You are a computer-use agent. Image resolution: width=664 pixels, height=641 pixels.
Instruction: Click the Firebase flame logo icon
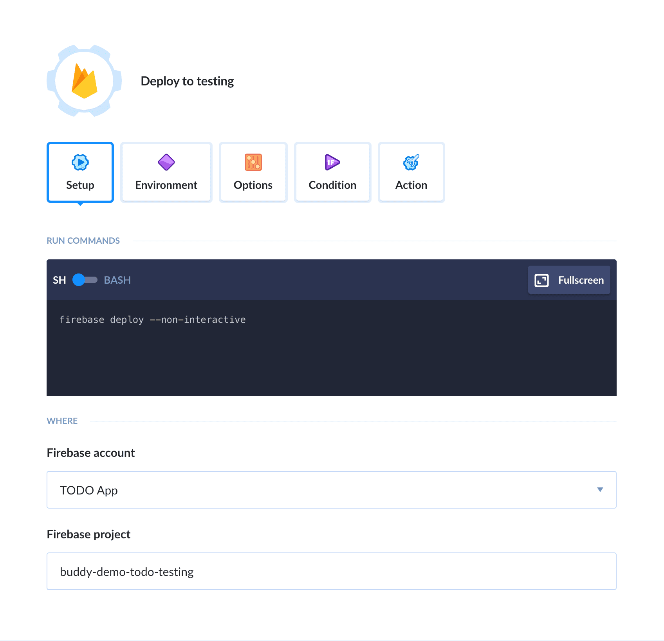click(84, 81)
